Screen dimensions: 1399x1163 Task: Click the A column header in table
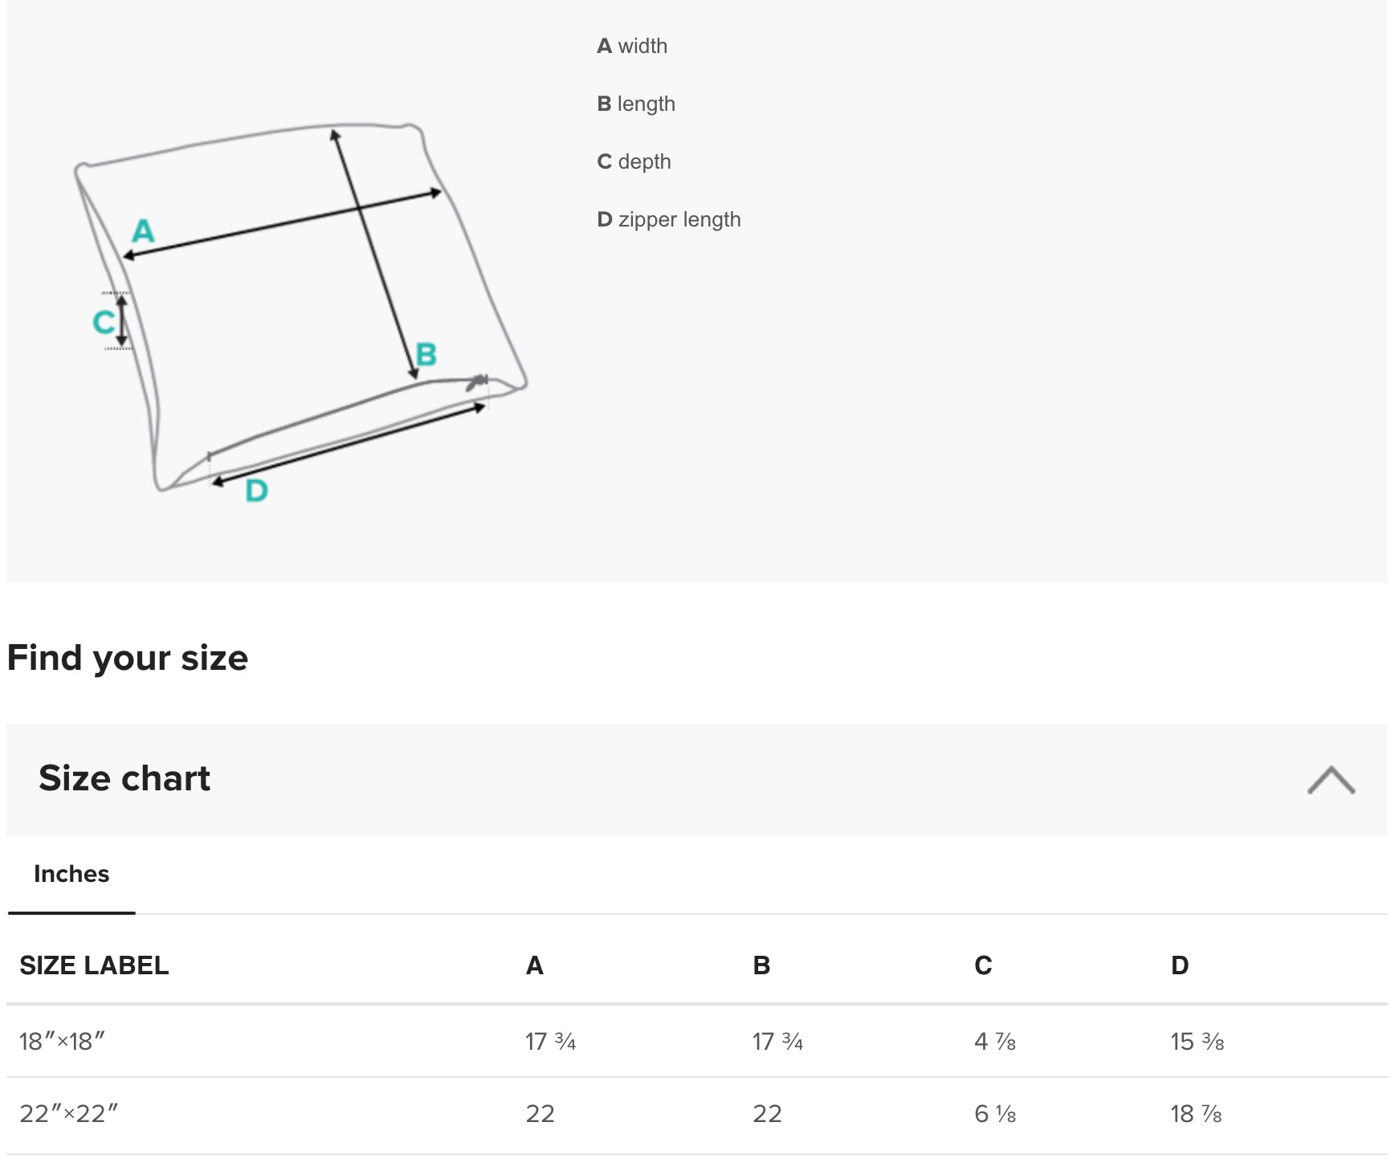534,965
